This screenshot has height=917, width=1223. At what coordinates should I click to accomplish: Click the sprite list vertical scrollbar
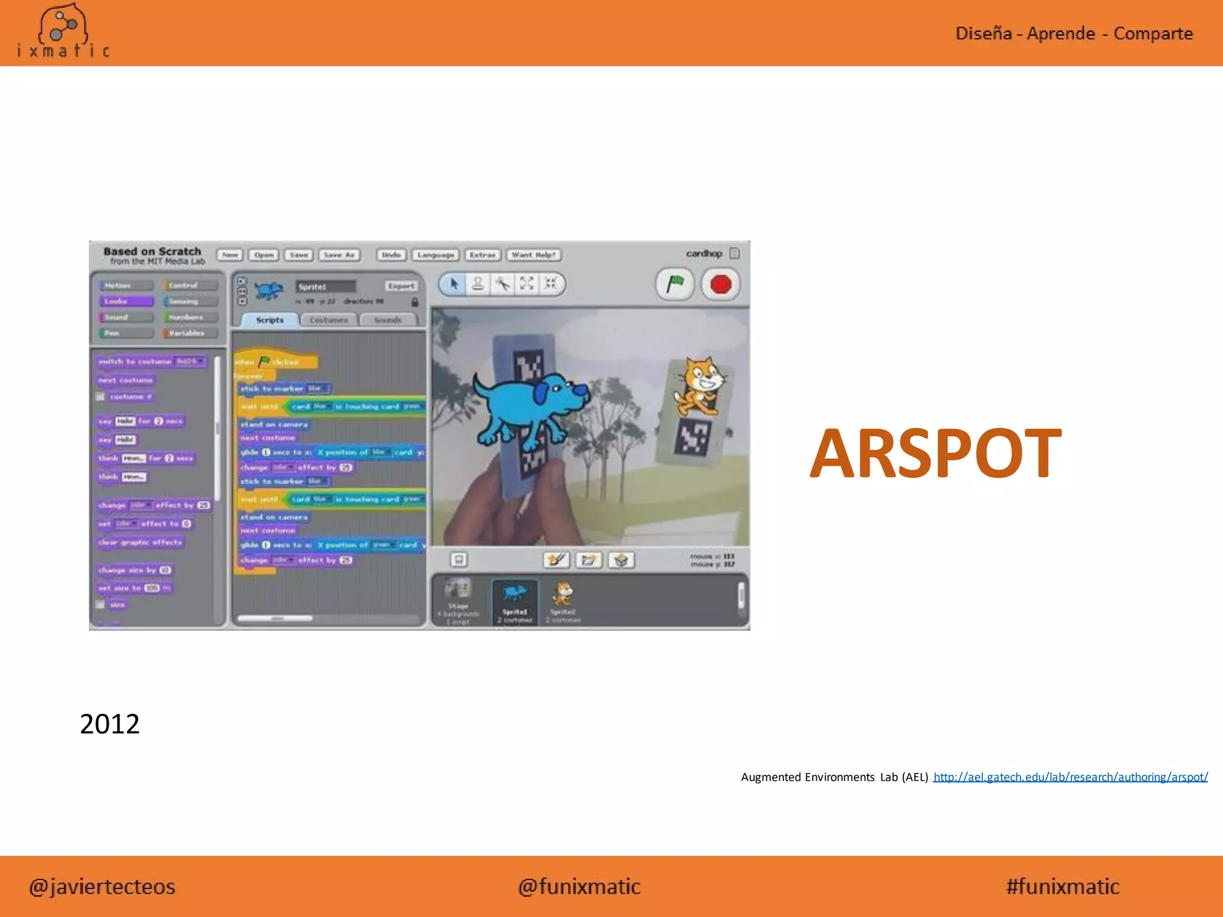tap(742, 595)
